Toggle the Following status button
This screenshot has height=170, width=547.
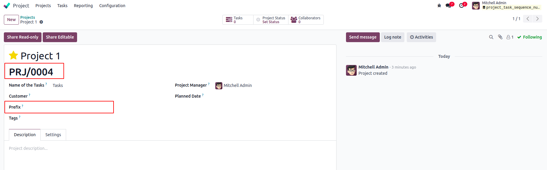530,37
